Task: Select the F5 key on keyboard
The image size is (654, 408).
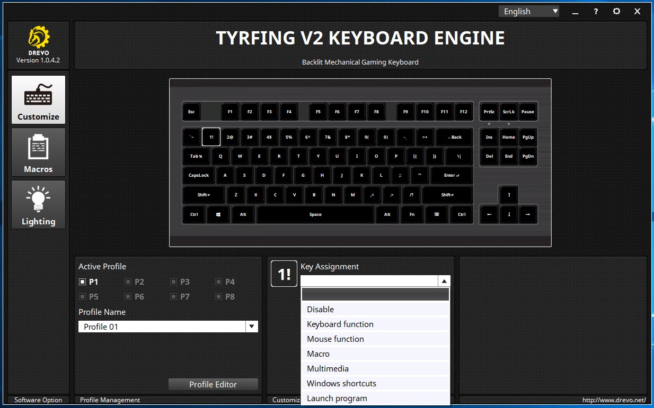Action: pos(318,112)
